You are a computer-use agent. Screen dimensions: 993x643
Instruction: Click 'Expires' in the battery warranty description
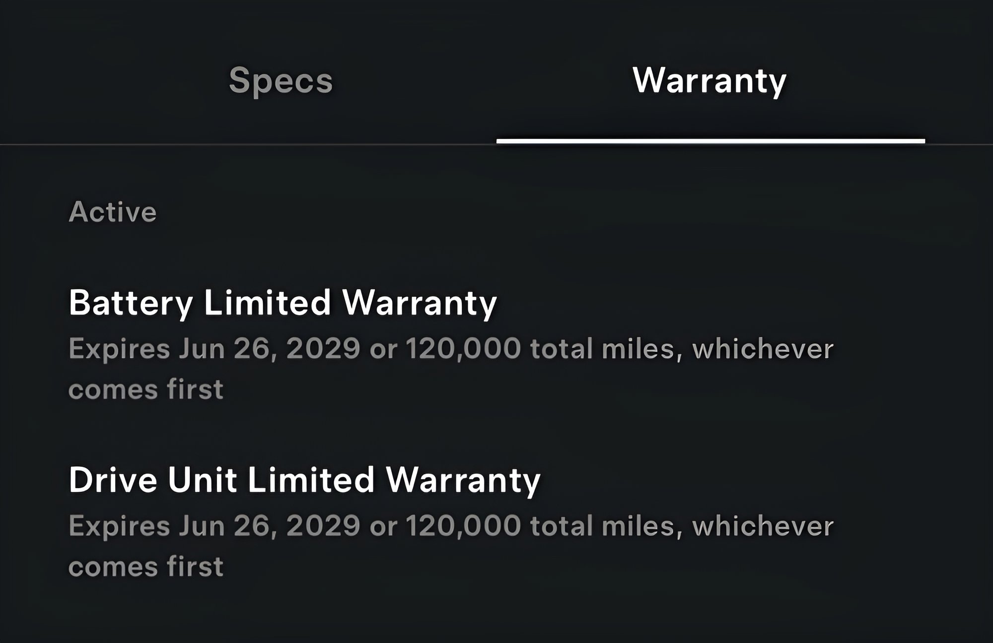(x=119, y=348)
